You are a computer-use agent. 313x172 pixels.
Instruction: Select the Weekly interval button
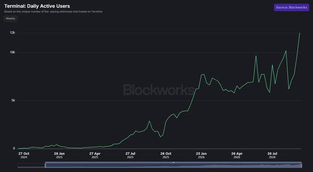pos(11,18)
